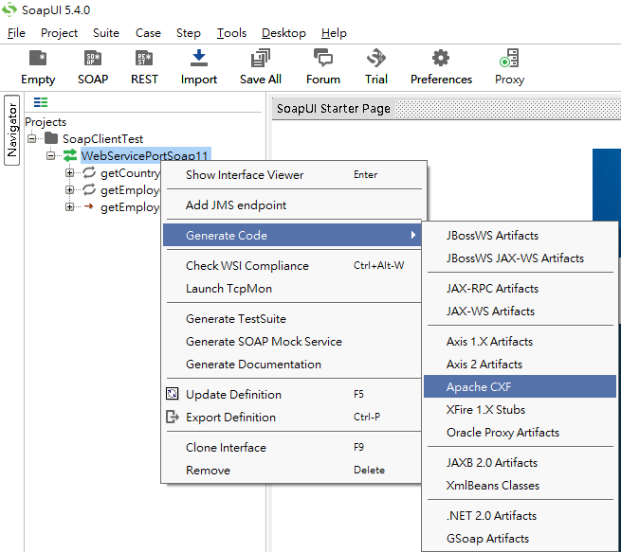Choose JAX-WS Artifacts
Viewport: 621px width, 552px height.
[x=520, y=312]
